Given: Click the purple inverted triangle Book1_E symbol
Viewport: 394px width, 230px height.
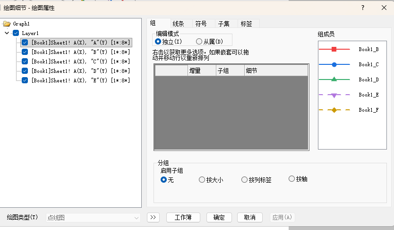Looking at the screenshot, I should click(x=334, y=95).
